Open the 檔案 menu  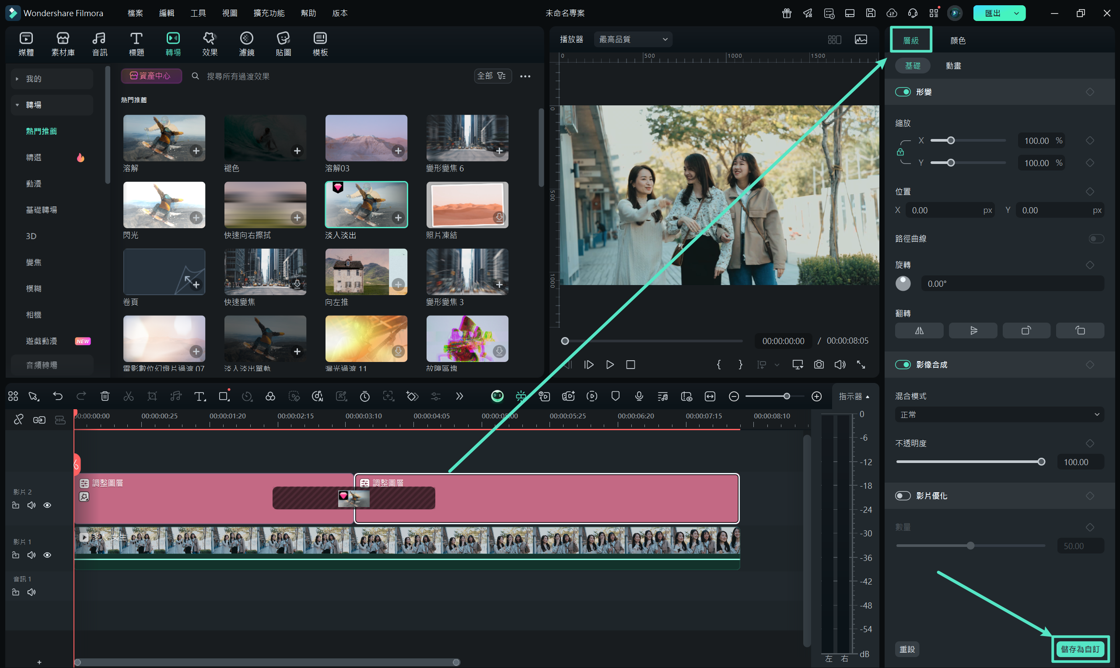click(135, 13)
